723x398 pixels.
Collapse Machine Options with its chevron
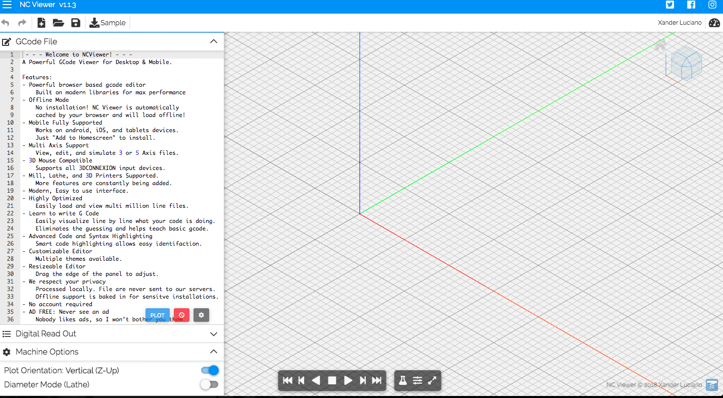(214, 352)
